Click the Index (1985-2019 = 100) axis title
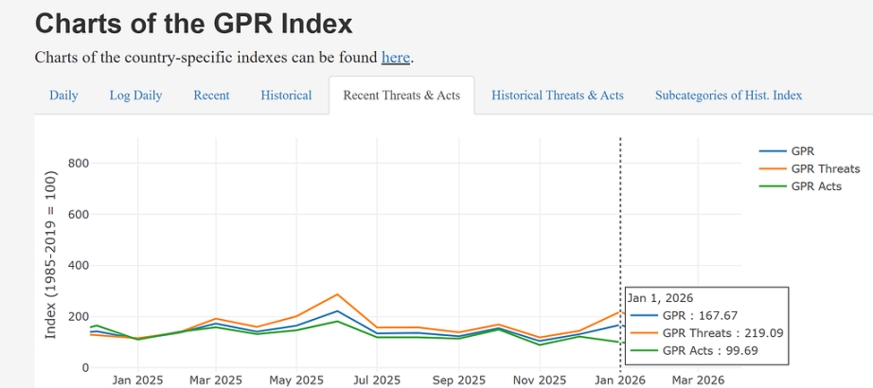 pos(51,256)
